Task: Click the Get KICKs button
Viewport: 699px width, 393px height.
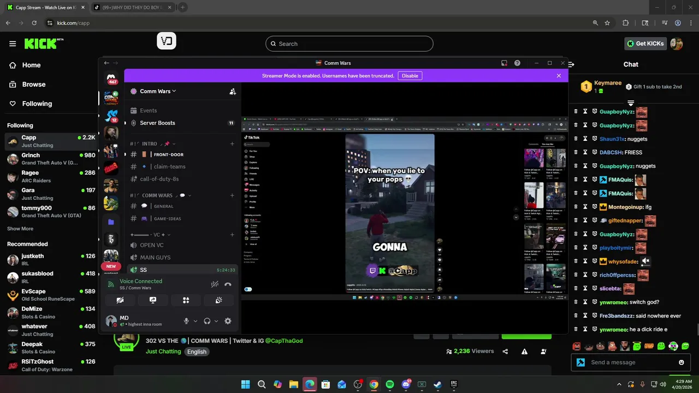Action: coord(645,44)
